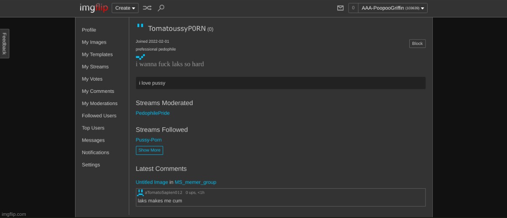Visit the MS_memer_group stream link
Image resolution: width=507 pixels, height=218 pixels.
tap(195, 182)
